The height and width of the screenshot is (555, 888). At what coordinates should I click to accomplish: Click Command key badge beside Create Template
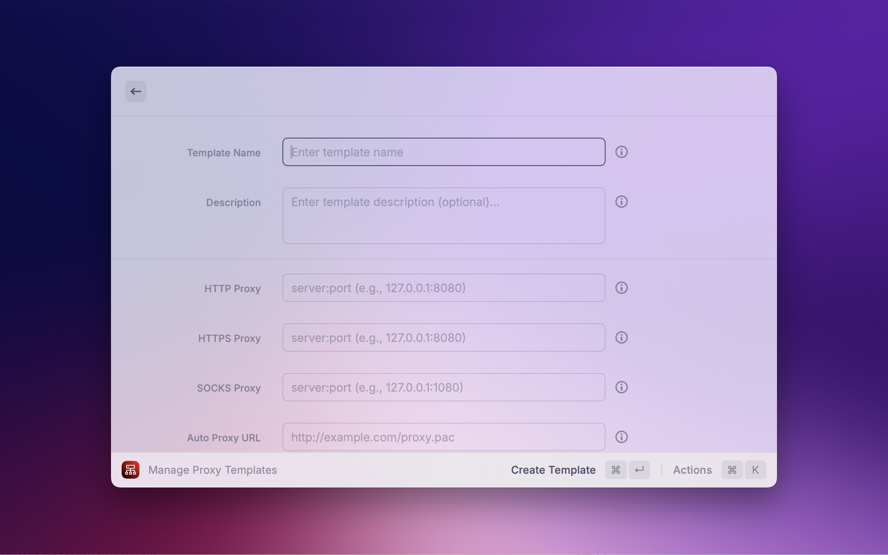(x=615, y=470)
